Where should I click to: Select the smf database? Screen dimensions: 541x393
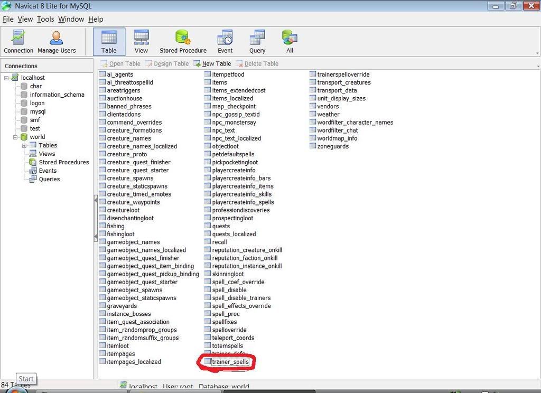pyautogui.click(x=30, y=120)
